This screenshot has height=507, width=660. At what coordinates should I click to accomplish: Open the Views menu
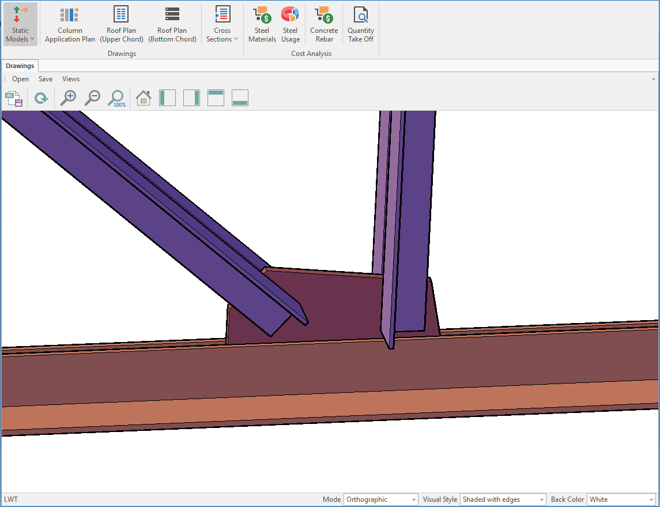pyautogui.click(x=71, y=79)
